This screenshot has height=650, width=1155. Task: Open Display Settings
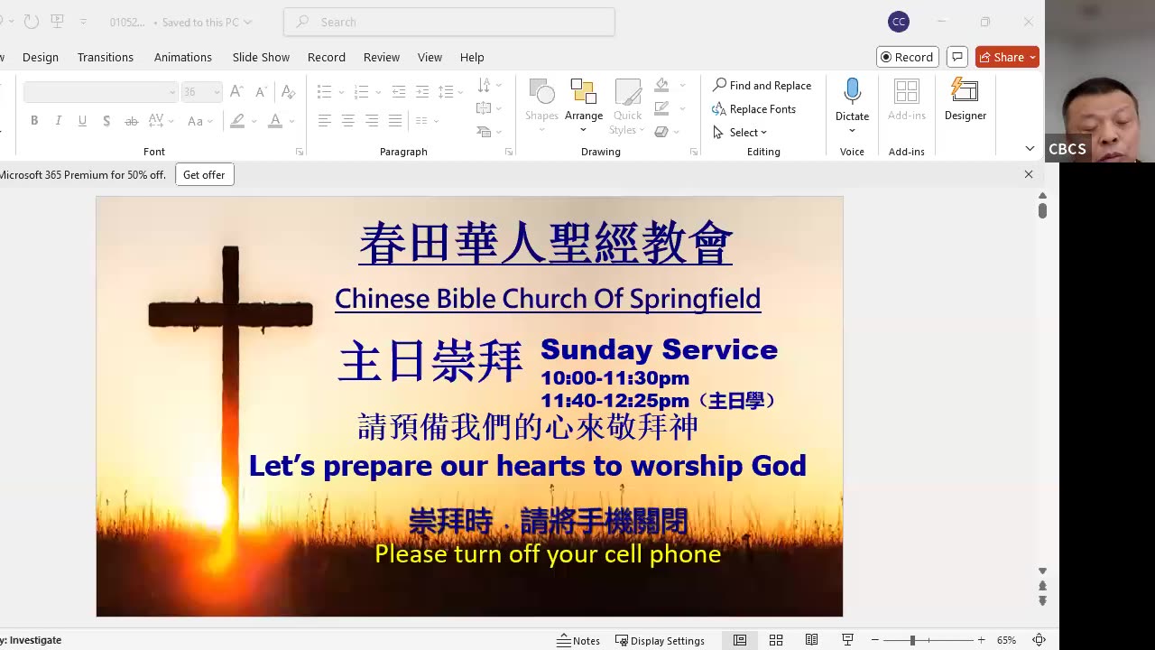click(660, 640)
